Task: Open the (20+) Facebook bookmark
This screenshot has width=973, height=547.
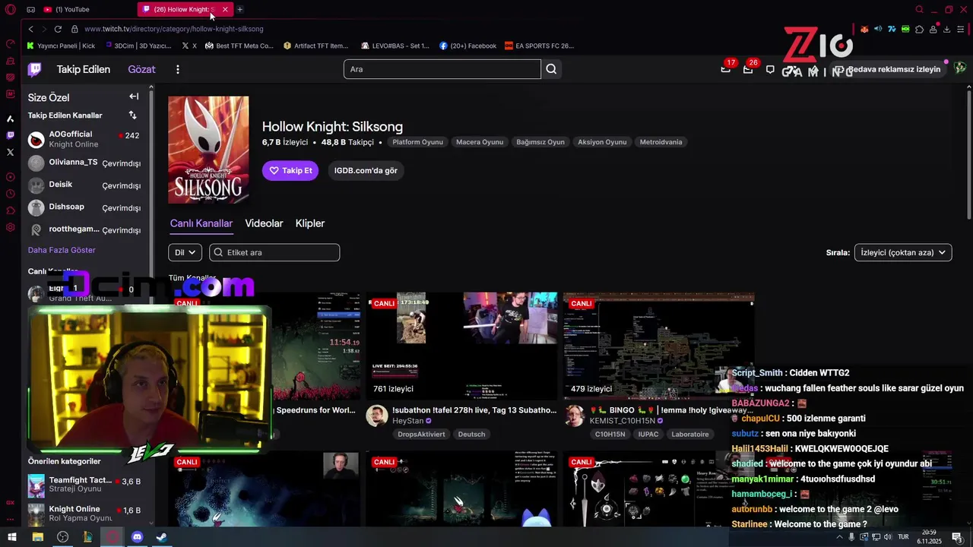Action: coord(467,46)
